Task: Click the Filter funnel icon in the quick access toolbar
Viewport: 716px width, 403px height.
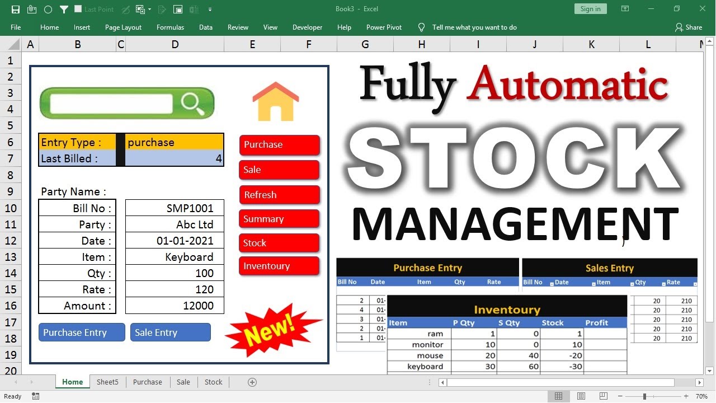Action: (64, 10)
